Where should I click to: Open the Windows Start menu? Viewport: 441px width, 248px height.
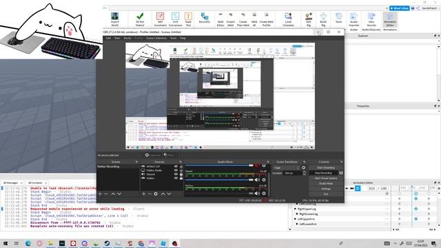tap(6, 243)
